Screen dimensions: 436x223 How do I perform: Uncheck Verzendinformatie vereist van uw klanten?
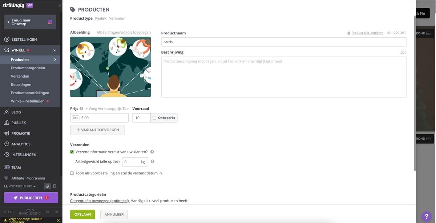[72, 152]
